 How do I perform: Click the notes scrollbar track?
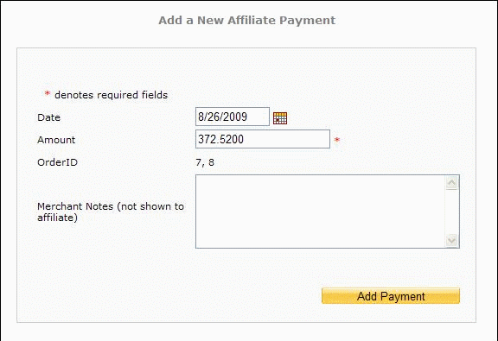[x=451, y=212]
